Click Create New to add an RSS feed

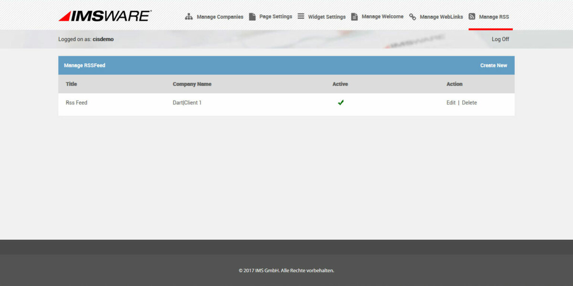click(494, 65)
